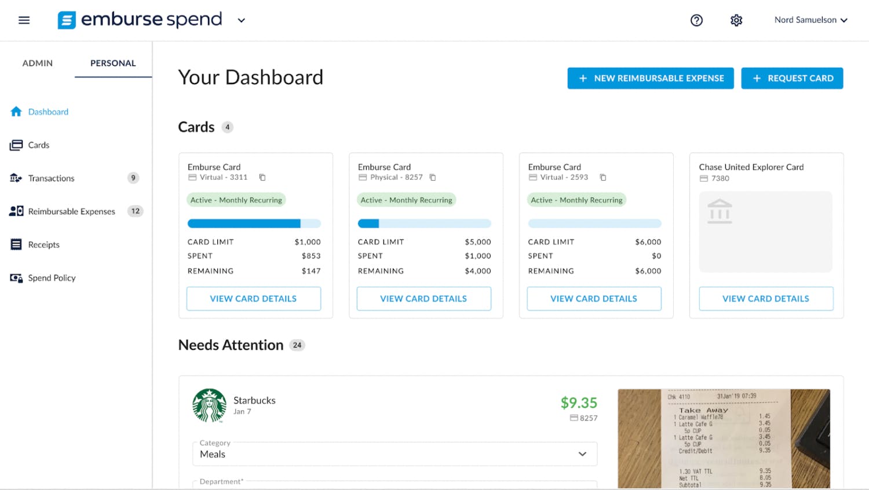This screenshot has width=869, height=490.
Task: Click the Emburse Spend logo
Action: pos(140,20)
